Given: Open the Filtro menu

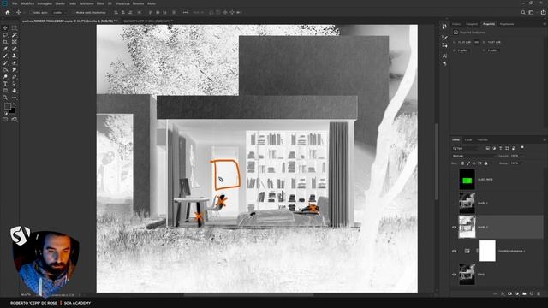Looking at the screenshot, I should 100,3.
